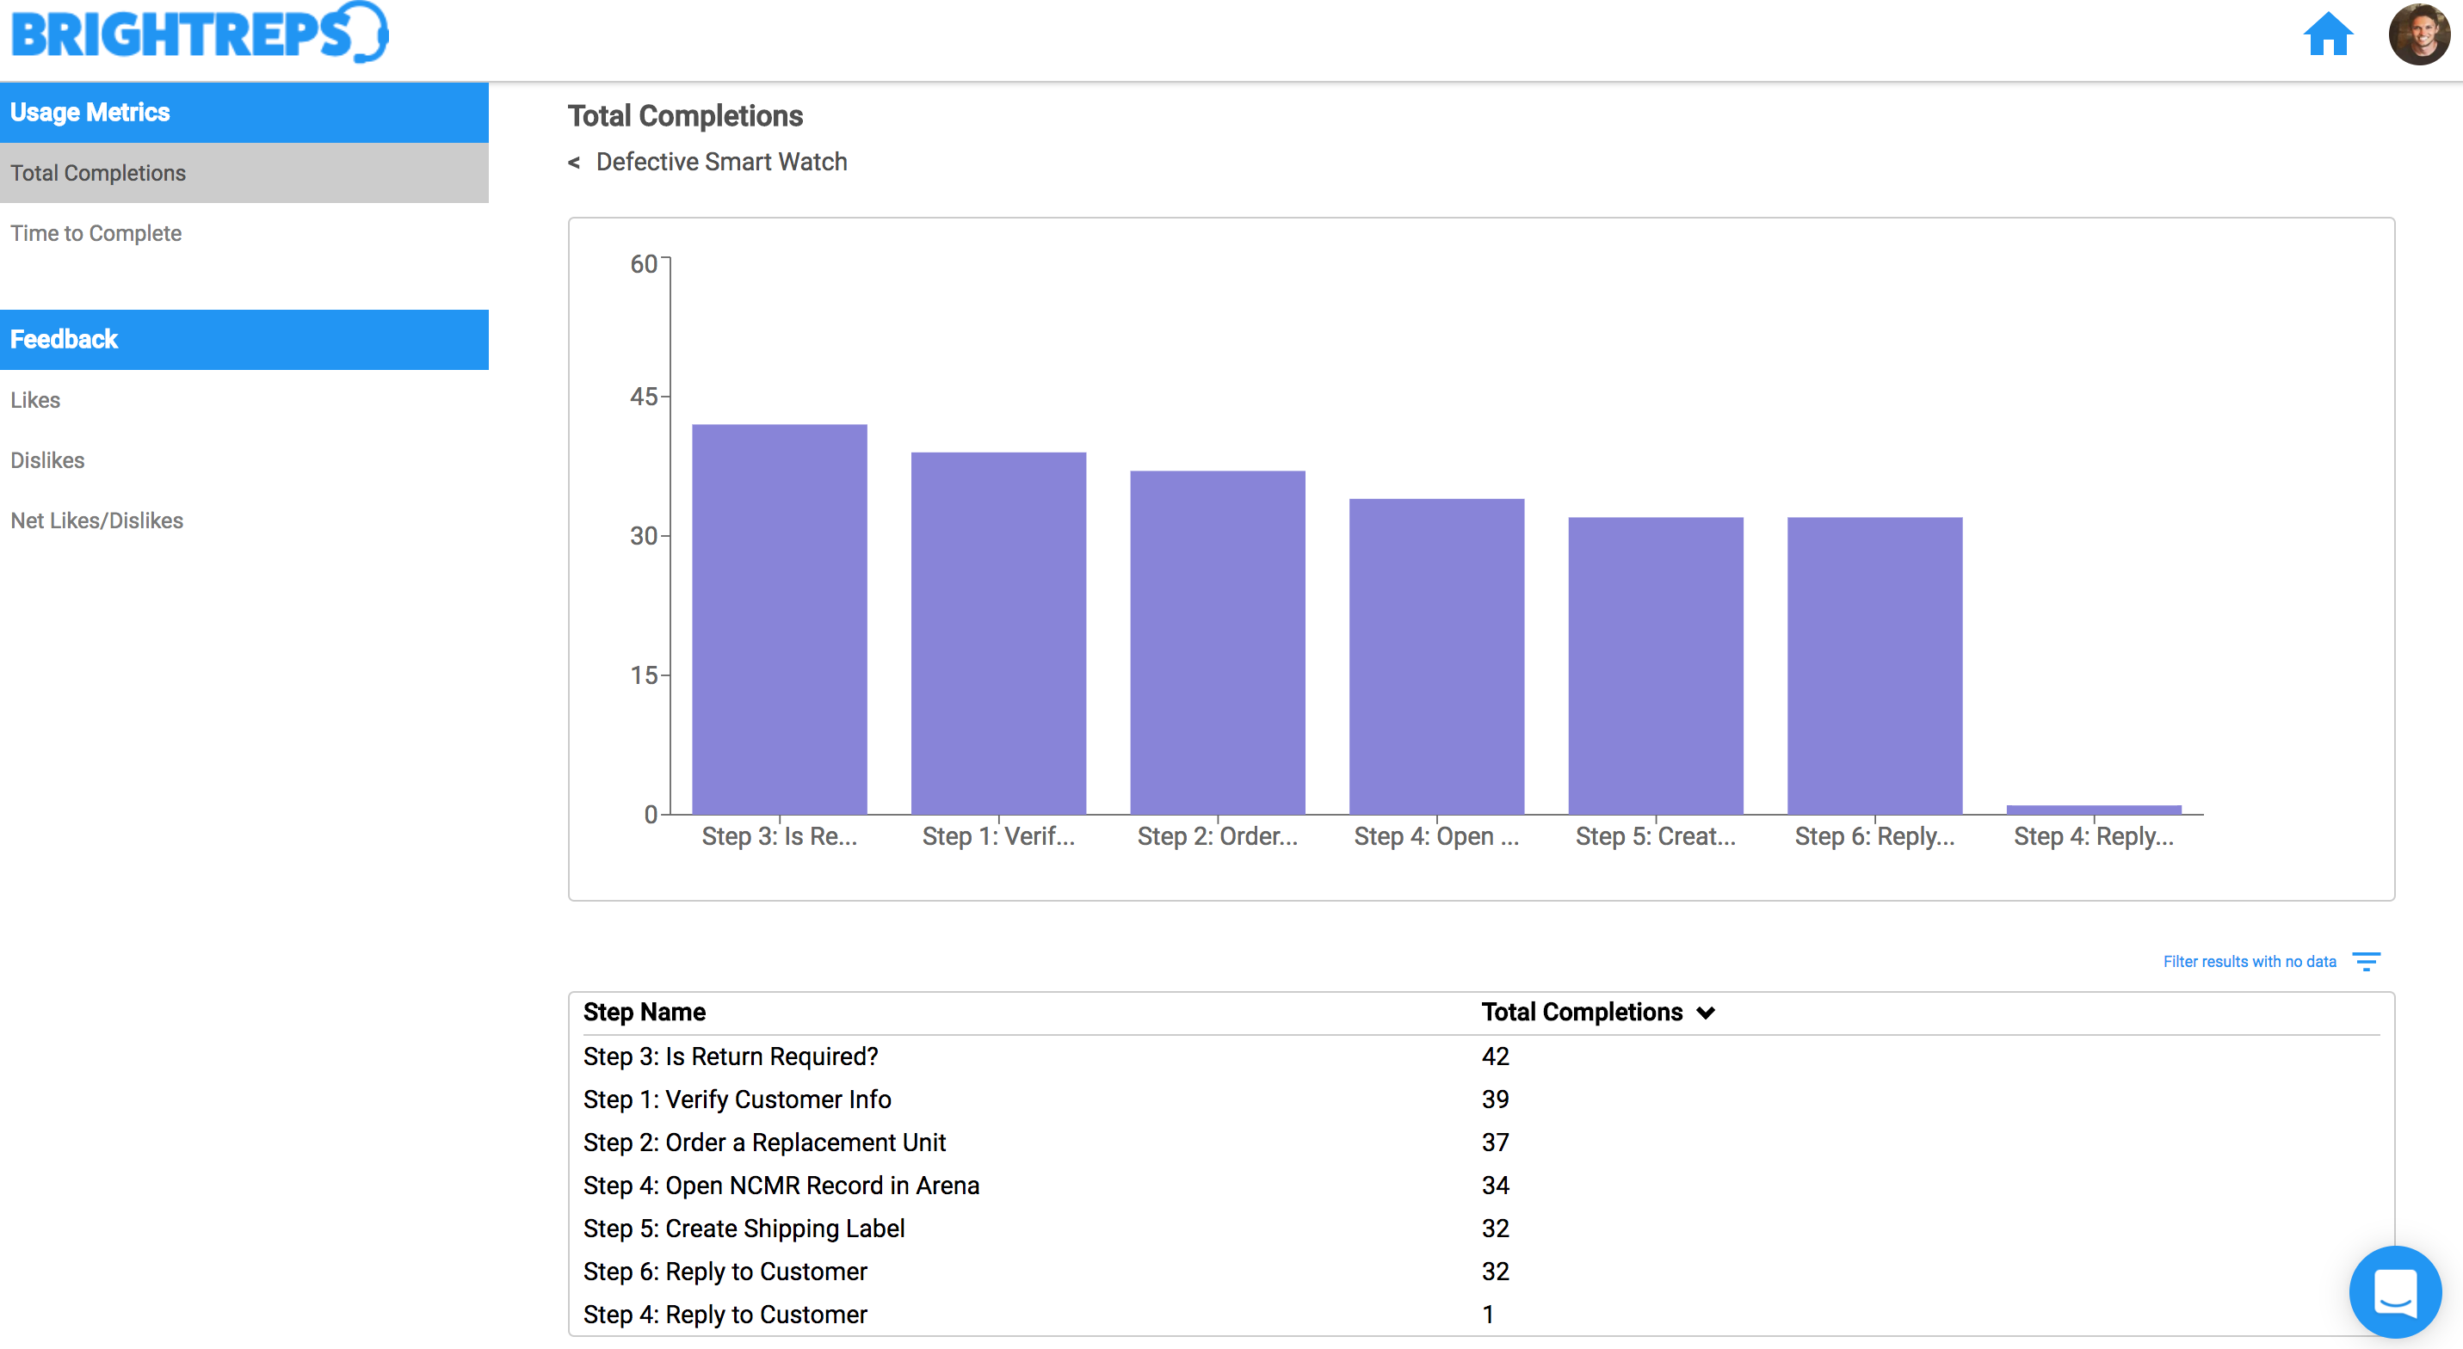Select the Step 1: Verif... bar
Viewport: 2463px width, 1349px height.
tap(998, 634)
